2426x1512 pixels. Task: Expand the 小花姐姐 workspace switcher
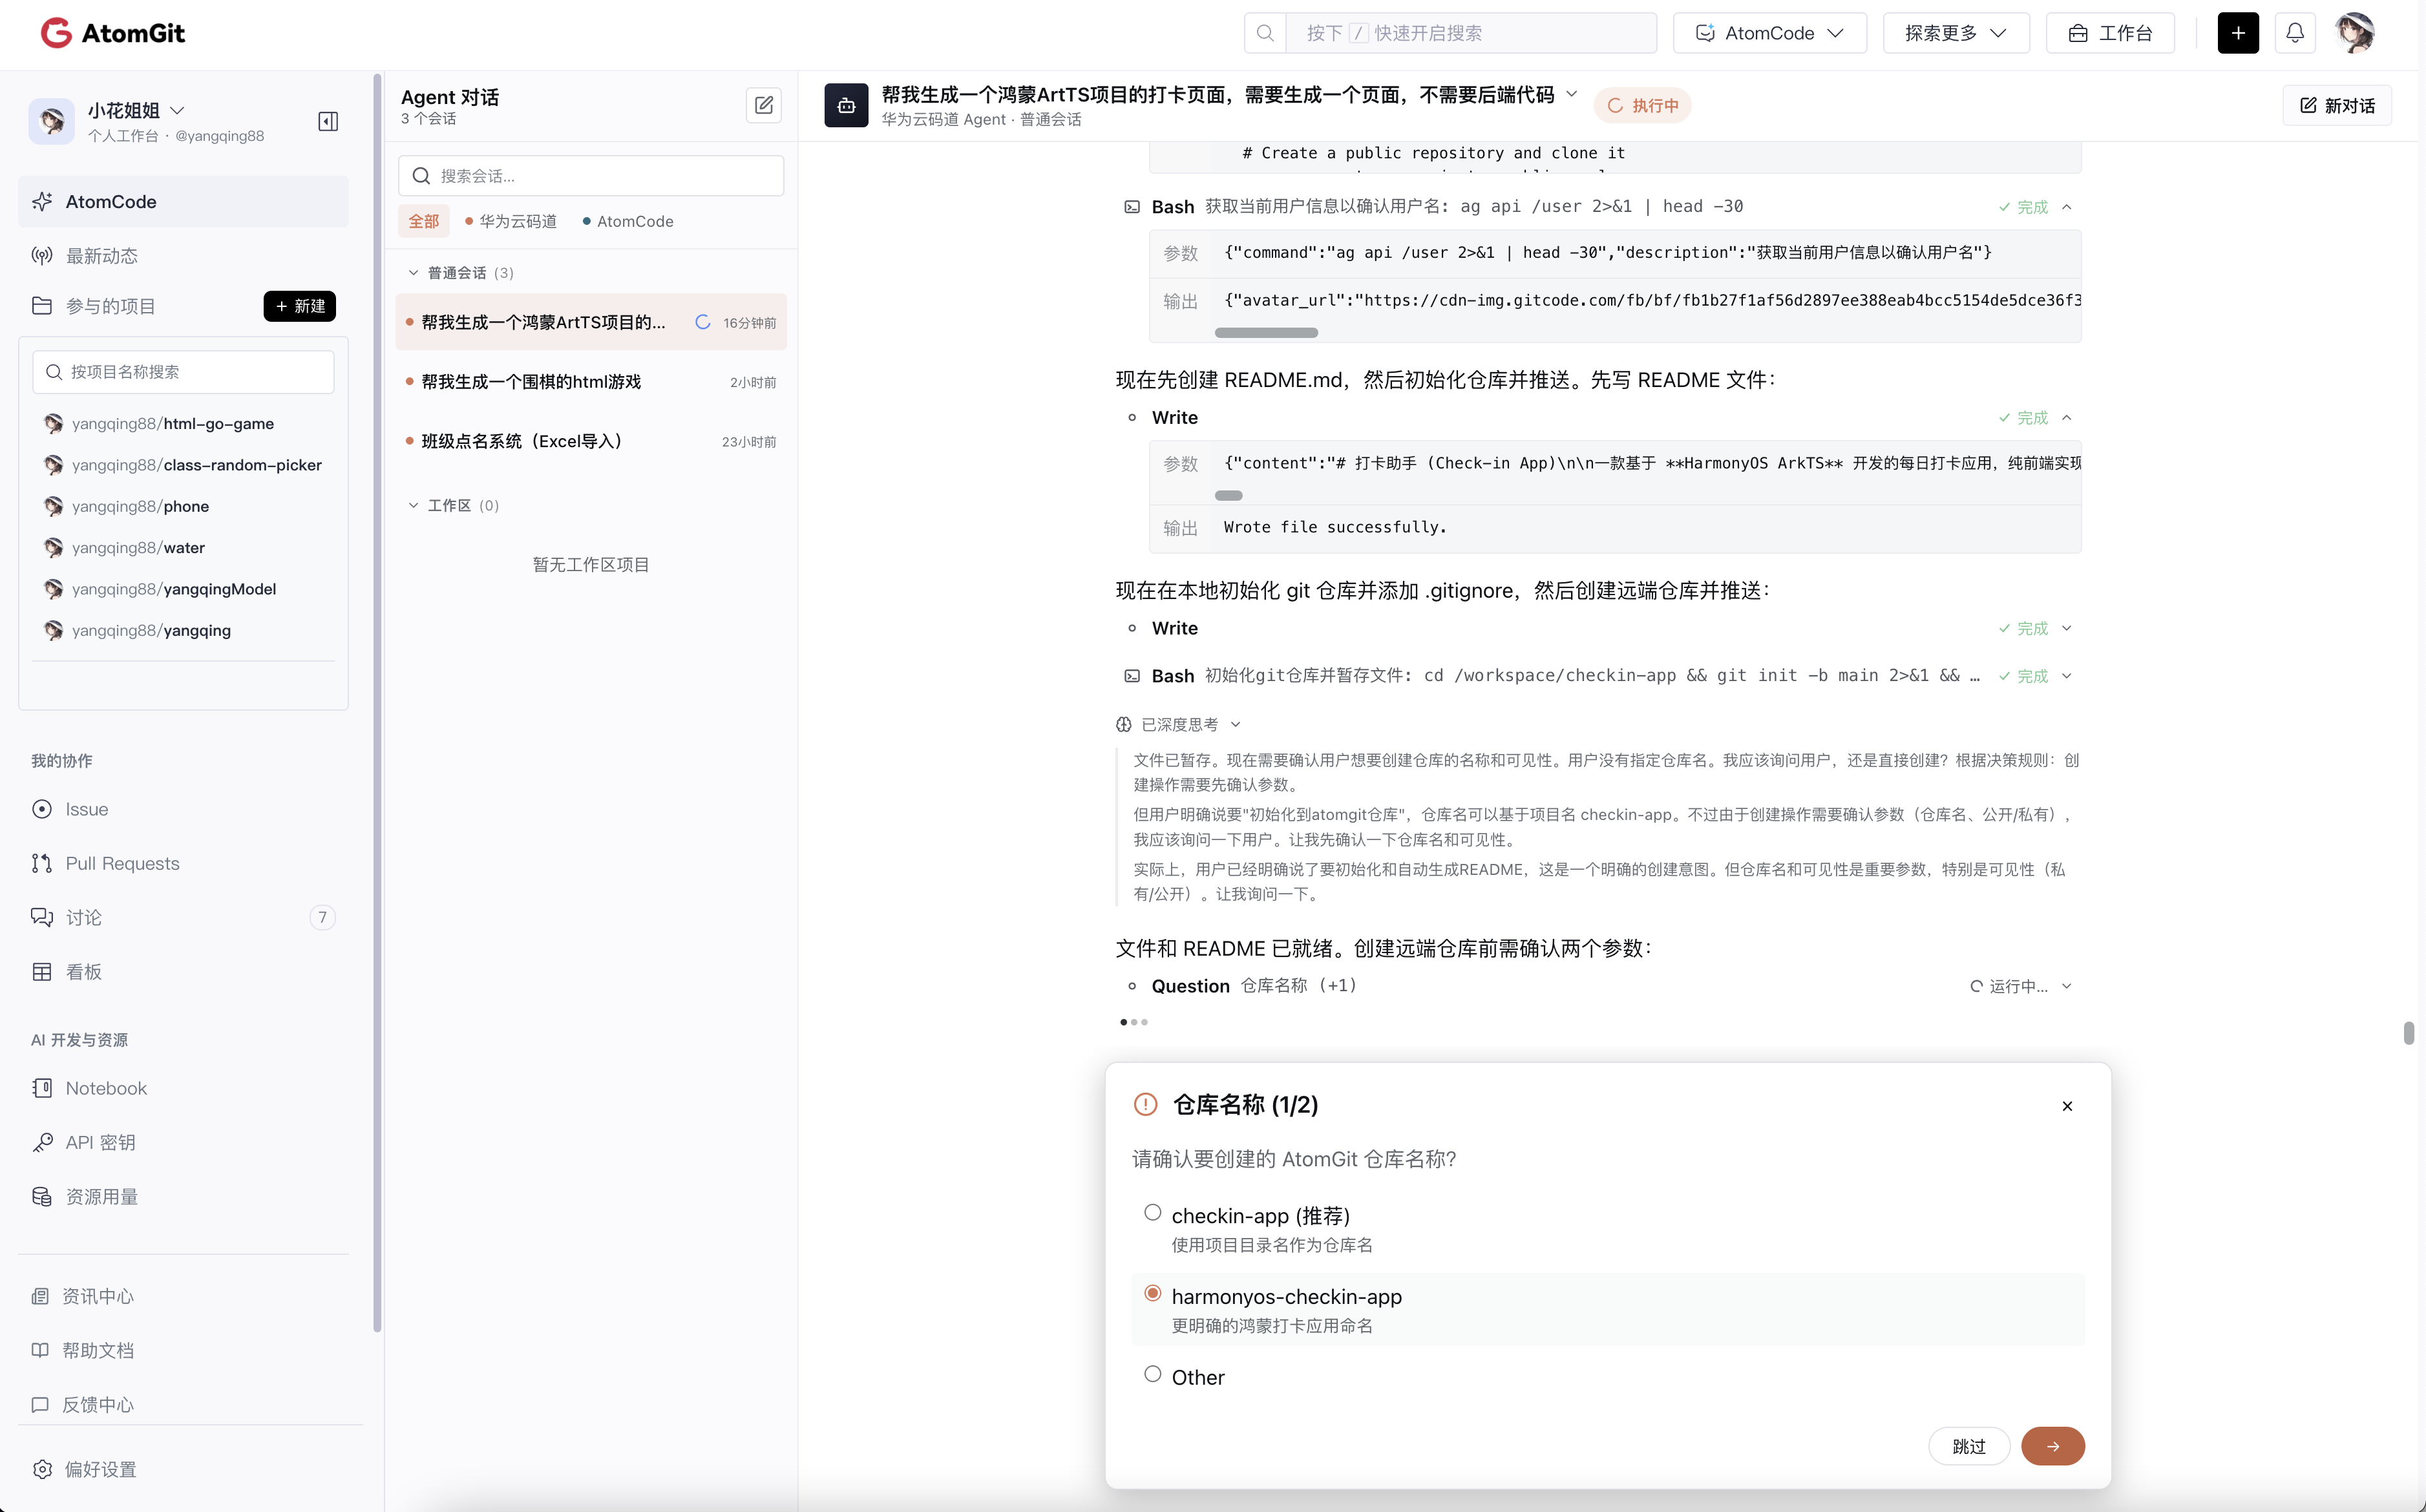[x=178, y=110]
